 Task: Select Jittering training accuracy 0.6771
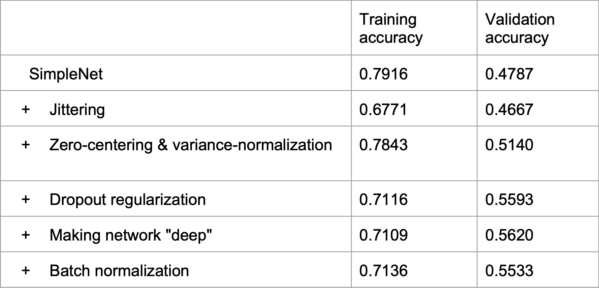383,109
